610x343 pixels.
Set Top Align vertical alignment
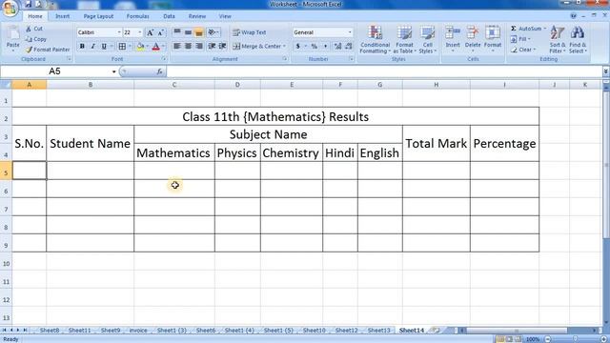pyautogui.click(x=177, y=32)
